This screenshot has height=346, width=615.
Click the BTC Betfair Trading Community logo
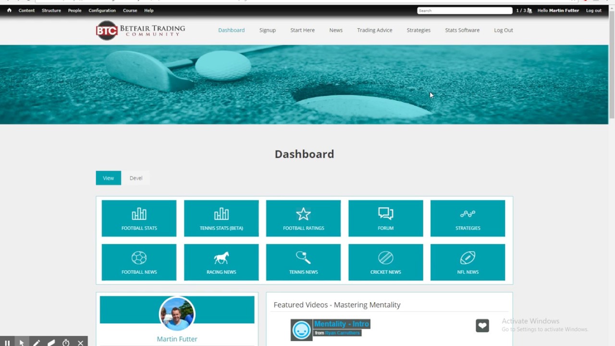click(140, 30)
